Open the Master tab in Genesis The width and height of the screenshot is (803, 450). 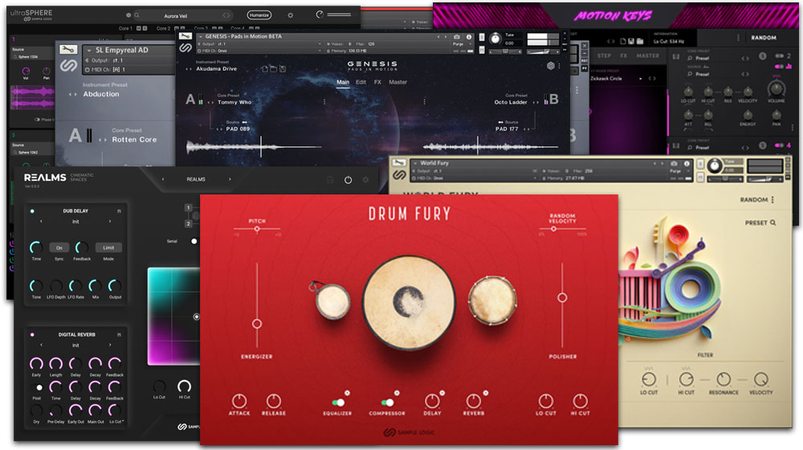point(398,82)
